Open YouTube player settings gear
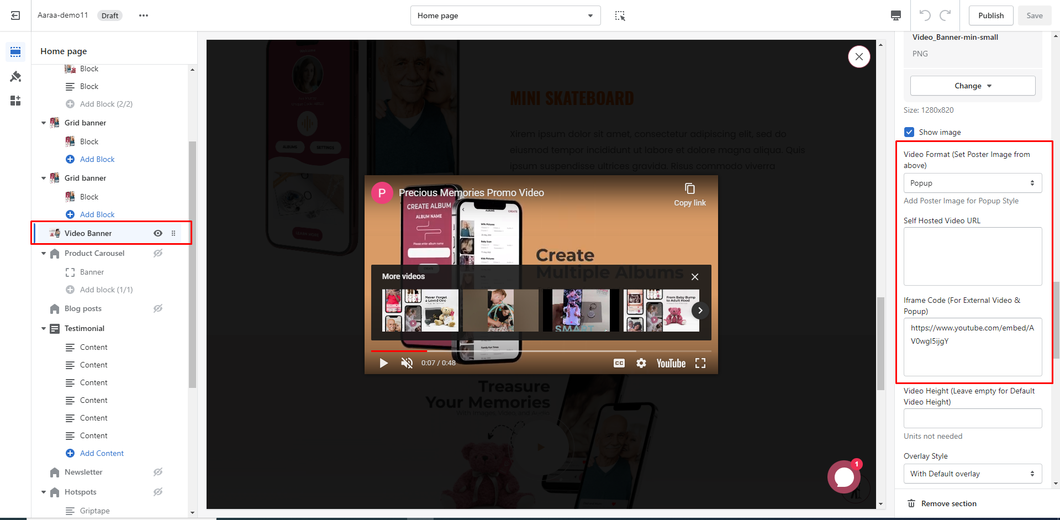Viewport: 1060px width, 520px height. pyautogui.click(x=641, y=363)
